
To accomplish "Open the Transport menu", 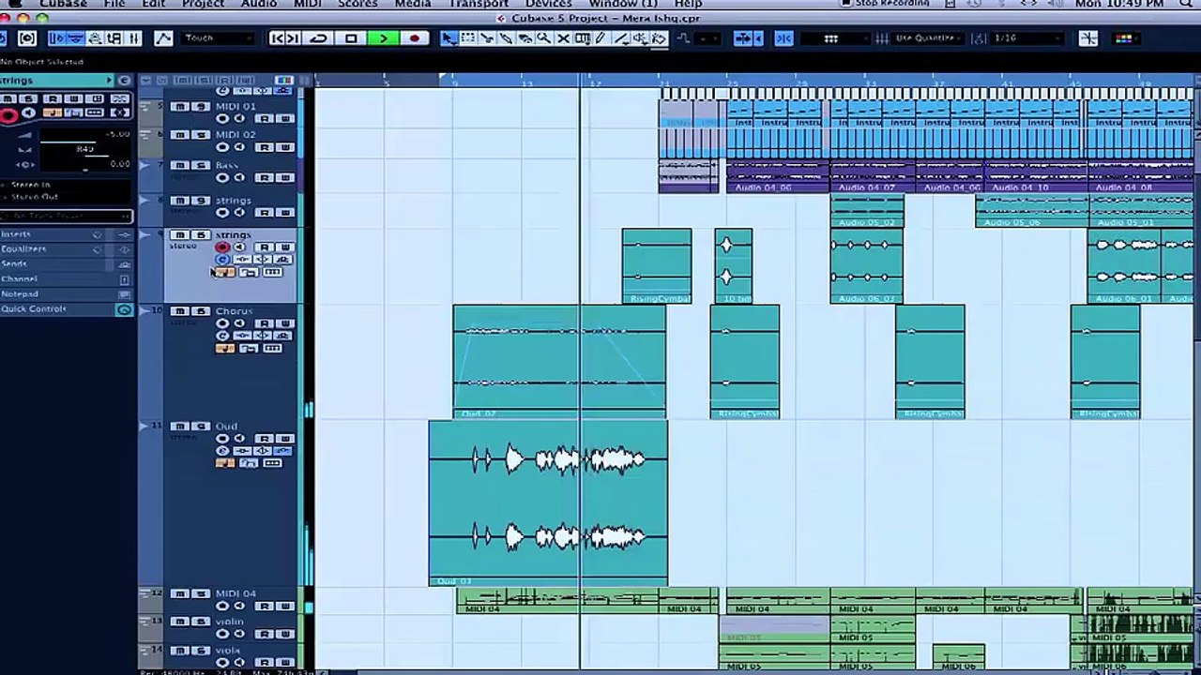I will 479,5.
